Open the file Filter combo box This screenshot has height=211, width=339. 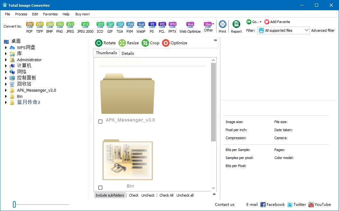[283, 30]
